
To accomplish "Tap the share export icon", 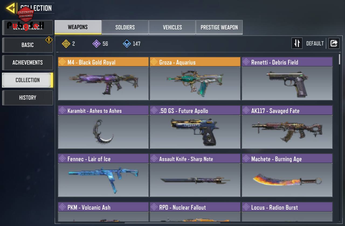I will [334, 43].
